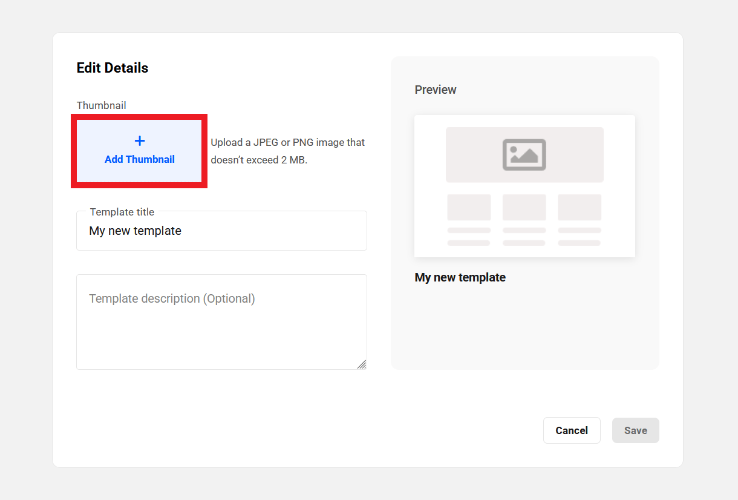Click into the Template description text area
Viewport: 738px width, 500px height.
pyautogui.click(x=221, y=322)
